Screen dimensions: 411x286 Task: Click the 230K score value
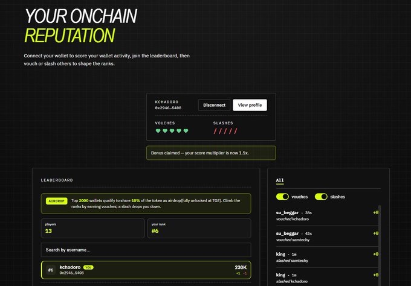tap(241, 267)
